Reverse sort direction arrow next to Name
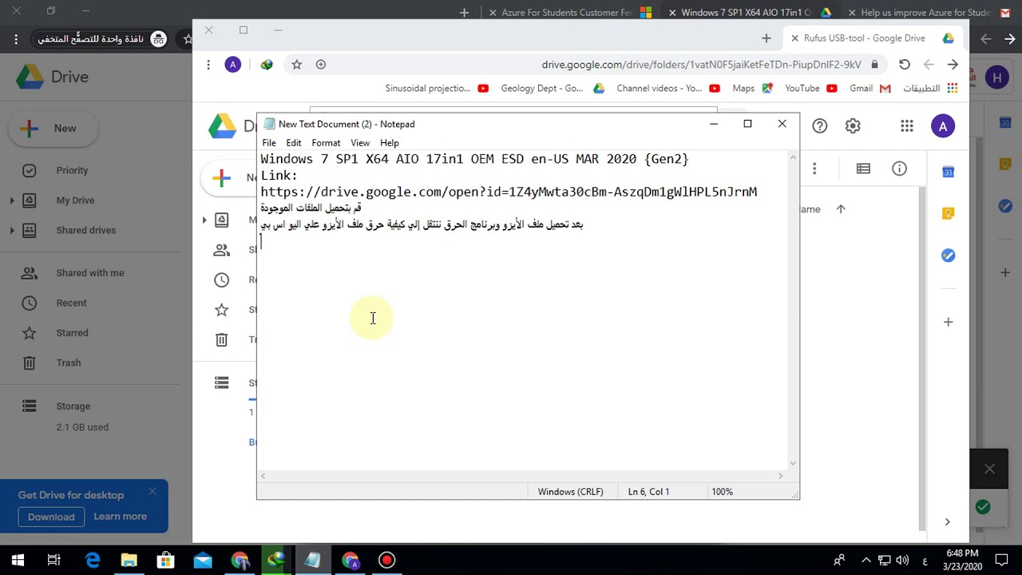The image size is (1022, 575). (841, 209)
